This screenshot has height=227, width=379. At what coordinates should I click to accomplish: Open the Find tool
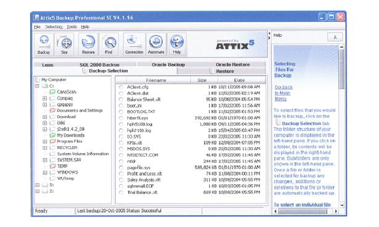[x=109, y=44]
